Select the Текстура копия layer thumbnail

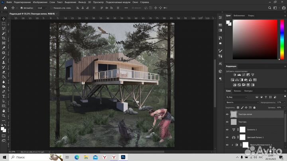234,114
